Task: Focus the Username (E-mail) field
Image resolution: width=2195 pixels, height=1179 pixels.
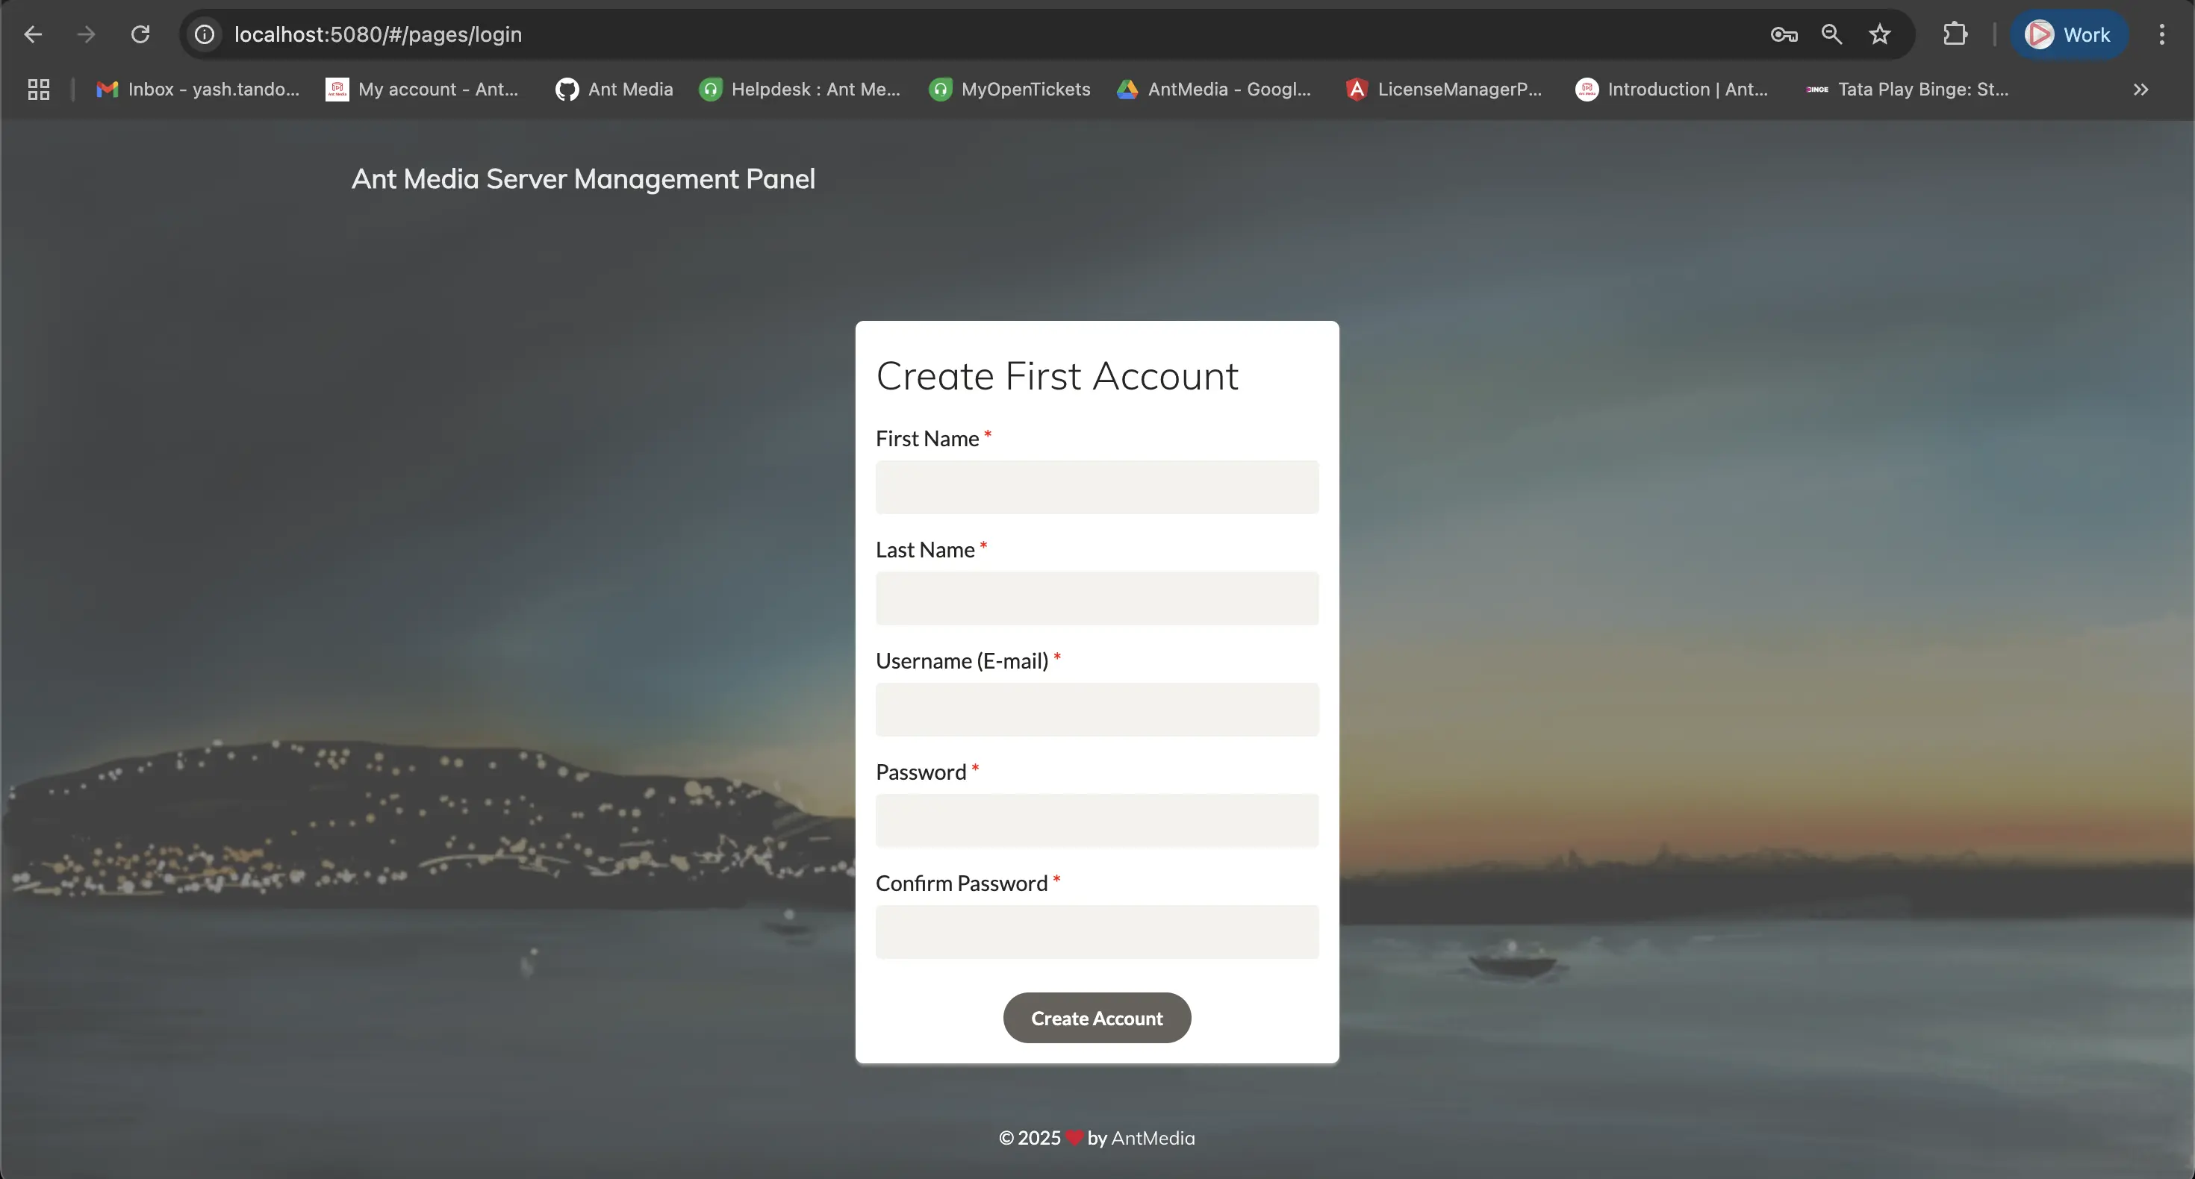Action: 1097,710
